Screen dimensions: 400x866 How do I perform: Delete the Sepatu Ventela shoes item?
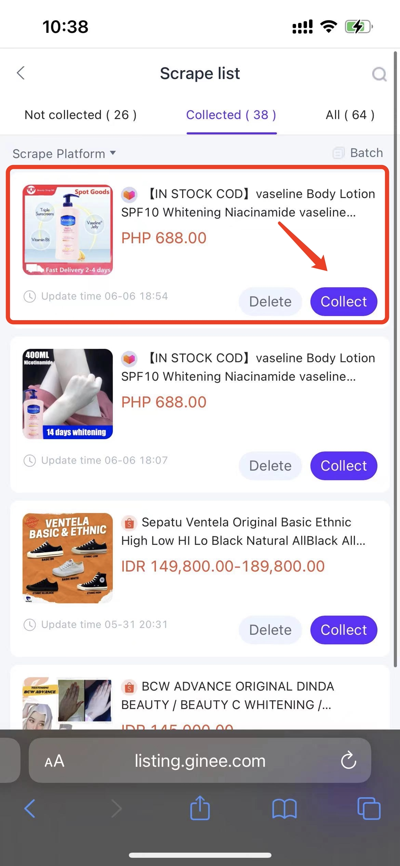[270, 630]
